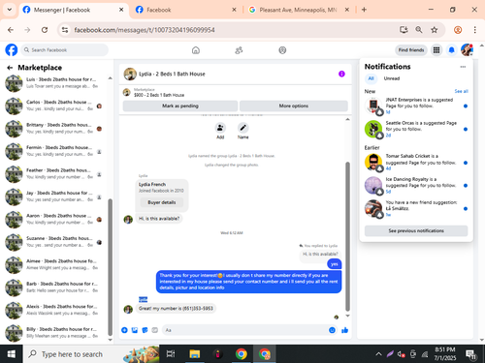Click See all notifications link
The image size is (485, 363).
[461, 91]
